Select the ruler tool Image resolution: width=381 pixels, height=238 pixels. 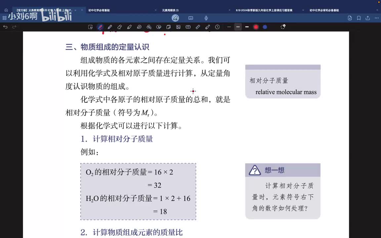pyautogui.click(x=198, y=27)
